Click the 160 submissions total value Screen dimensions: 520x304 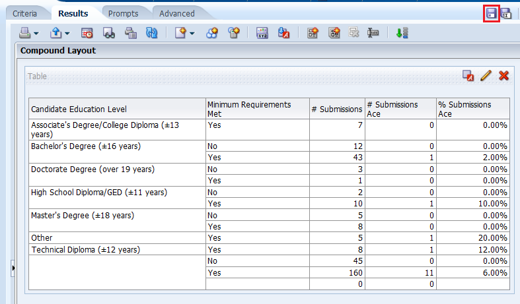click(355, 272)
